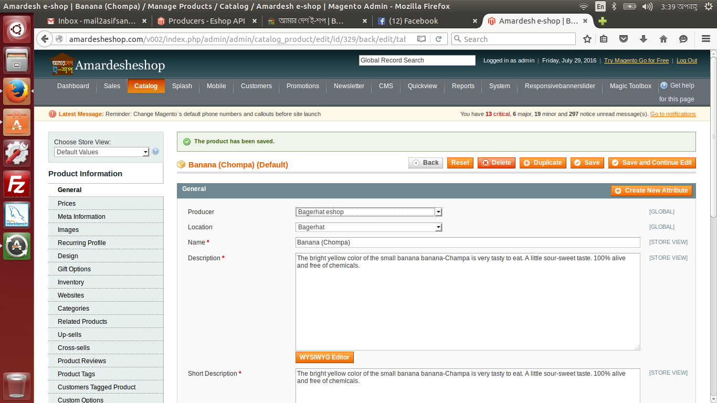The height and width of the screenshot is (403, 717).
Task: Close the Facebook tab
Action: coord(475,21)
